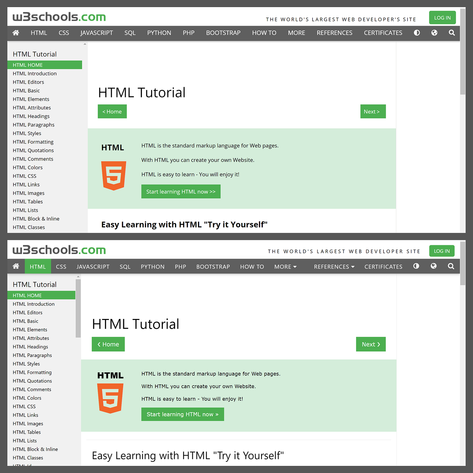The height and width of the screenshot is (473, 473).
Task: Open PHP tab in bottom navbar
Action: click(180, 267)
